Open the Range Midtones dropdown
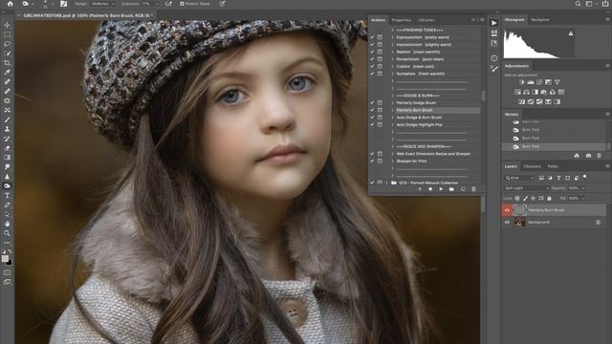The image size is (612, 344). pyautogui.click(x=103, y=4)
